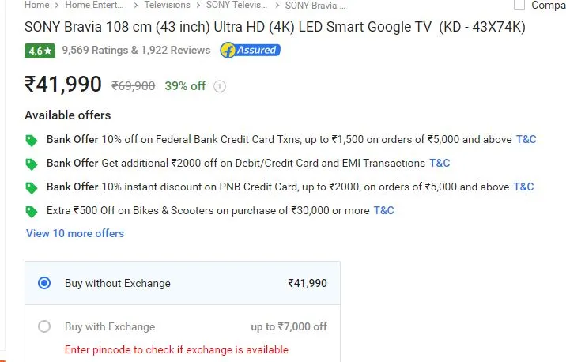The image size is (566, 362).
Task: Open the 9,569 Ratings & 1,922 Reviews link
Action: coord(136,50)
